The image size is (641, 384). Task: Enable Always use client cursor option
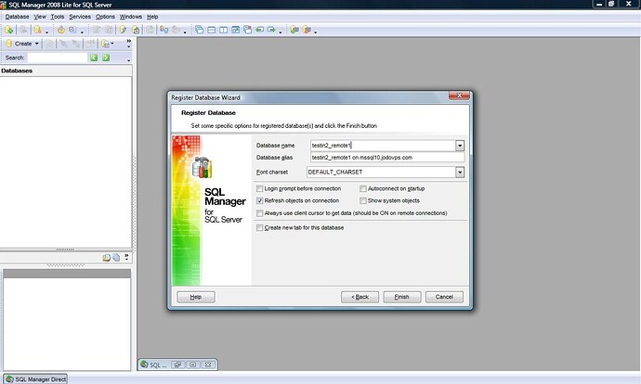[x=259, y=213]
